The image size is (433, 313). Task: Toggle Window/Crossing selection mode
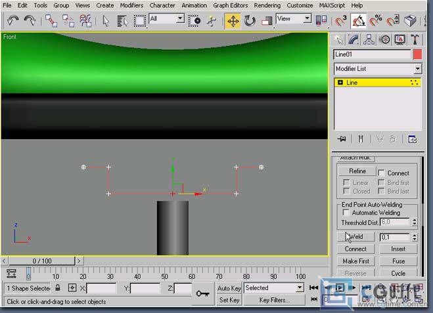(194, 21)
